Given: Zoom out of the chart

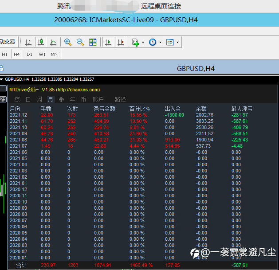Looking at the screenshot, I should [x=80, y=42].
